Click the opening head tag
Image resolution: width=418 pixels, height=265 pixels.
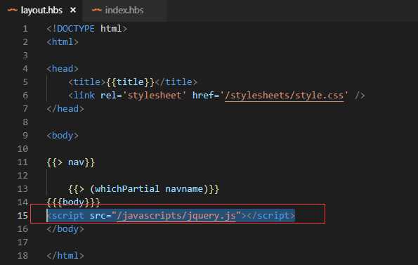point(63,68)
